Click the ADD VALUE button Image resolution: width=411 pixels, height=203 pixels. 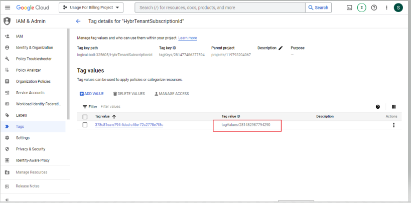click(x=92, y=94)
